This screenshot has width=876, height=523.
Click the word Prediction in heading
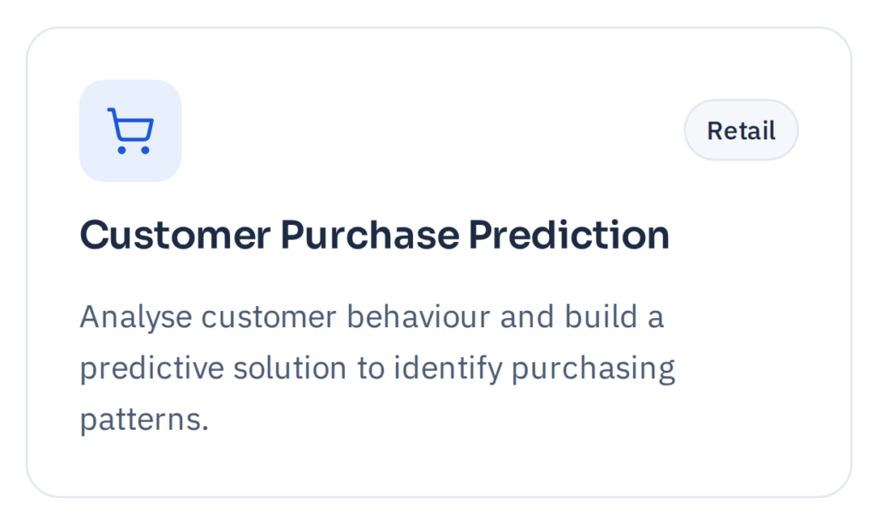click(x=569, y=234)
